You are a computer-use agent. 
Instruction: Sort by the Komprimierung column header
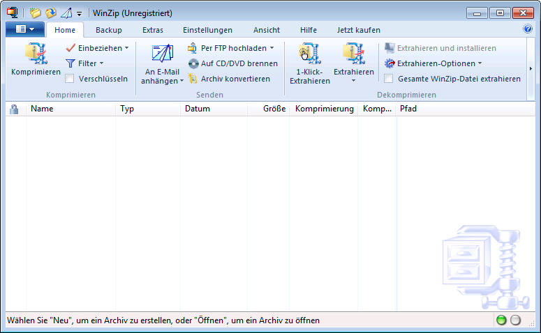tap(324, 109)
